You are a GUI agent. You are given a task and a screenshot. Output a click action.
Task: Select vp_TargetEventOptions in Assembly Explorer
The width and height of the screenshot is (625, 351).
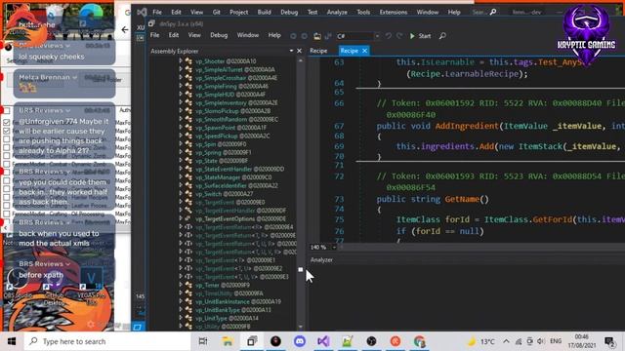tap(240, 218)
